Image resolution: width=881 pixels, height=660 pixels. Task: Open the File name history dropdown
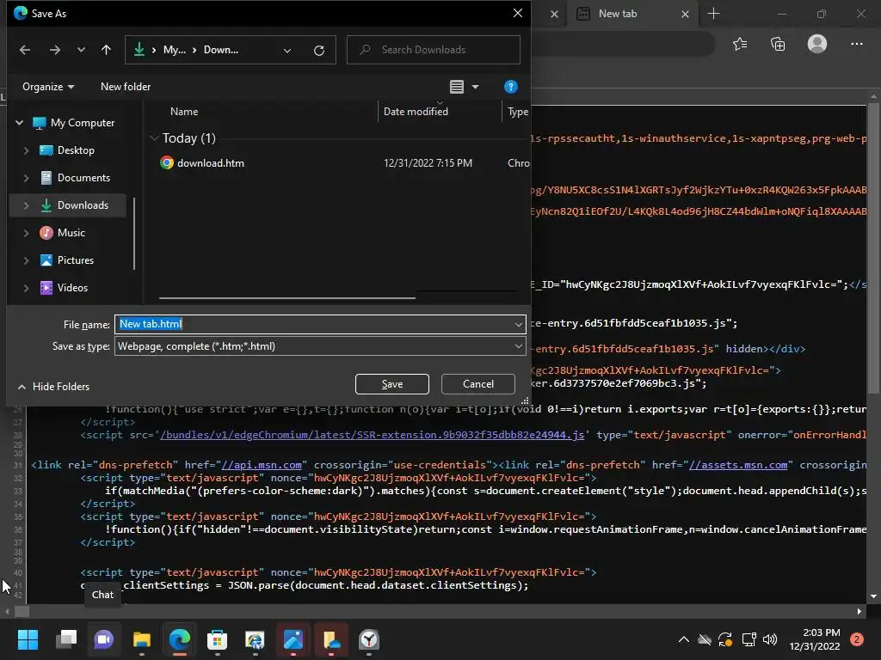click(518, 324)
